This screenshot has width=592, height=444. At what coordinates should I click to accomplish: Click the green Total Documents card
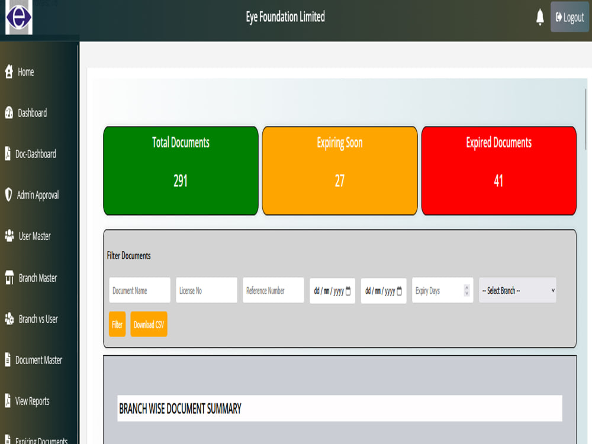[x=181, y=170]
